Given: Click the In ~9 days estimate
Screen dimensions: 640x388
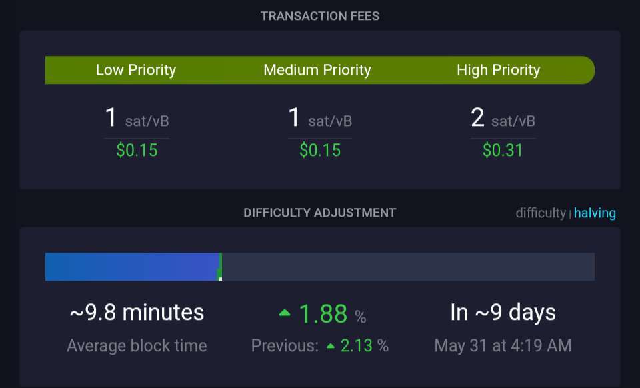Looking at the screenshot, I should pyautogui.click(x=503, y=313).
